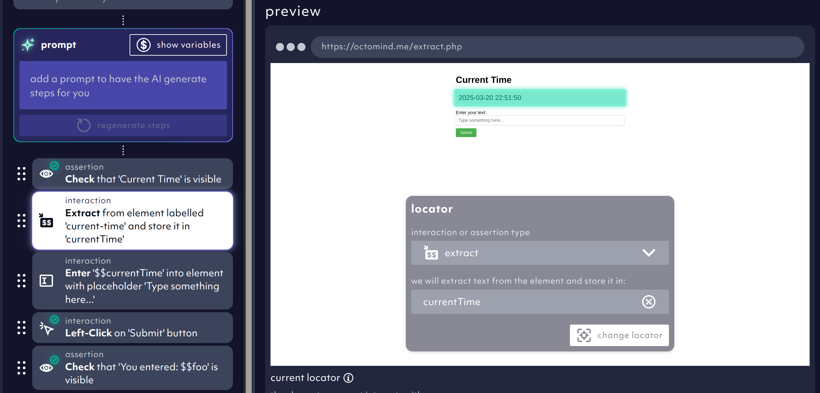Click the cursor icon on Left-Click step
Image resolution: width=820 pixels, height=393 pixels.
coord(46,328)
